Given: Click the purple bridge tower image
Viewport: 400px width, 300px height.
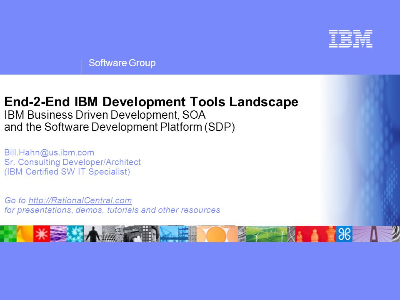Looking at the screenshot, I should click(372, 234).
